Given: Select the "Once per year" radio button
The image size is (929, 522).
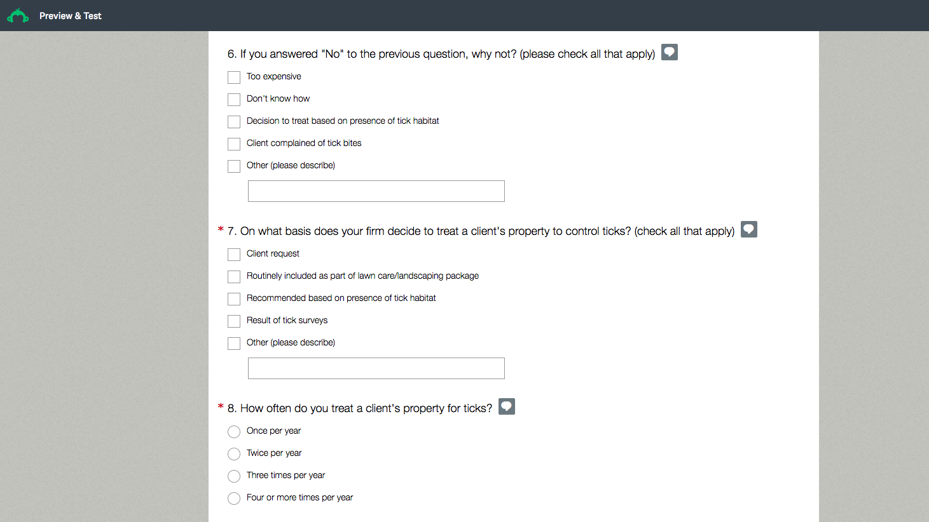Looking at the screenshot, I should point(234,432).
